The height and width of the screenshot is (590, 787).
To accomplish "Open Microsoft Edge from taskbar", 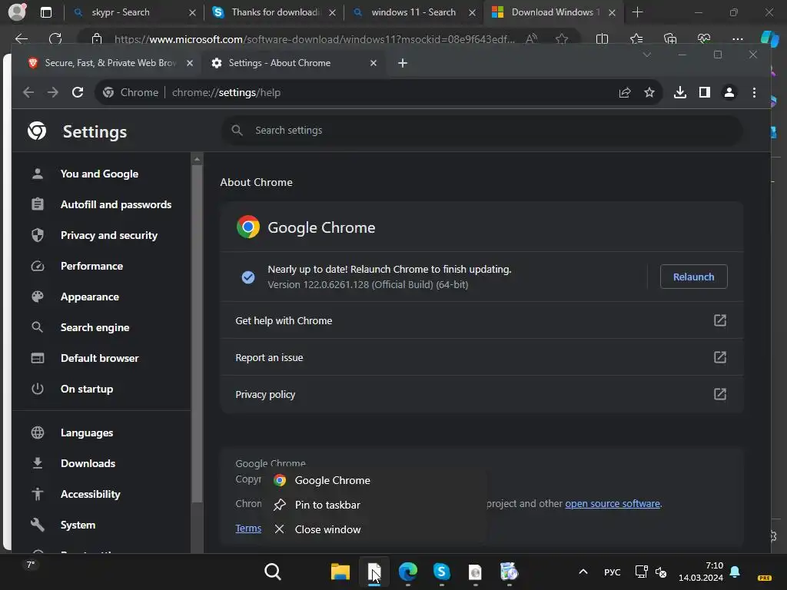I will (407, 572).
